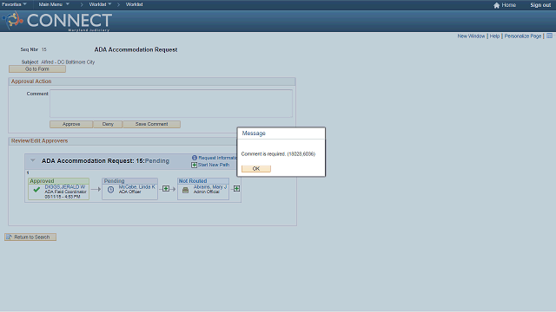Click the Deny button
This screenshot has height=312, width=556.
(108, 124)
